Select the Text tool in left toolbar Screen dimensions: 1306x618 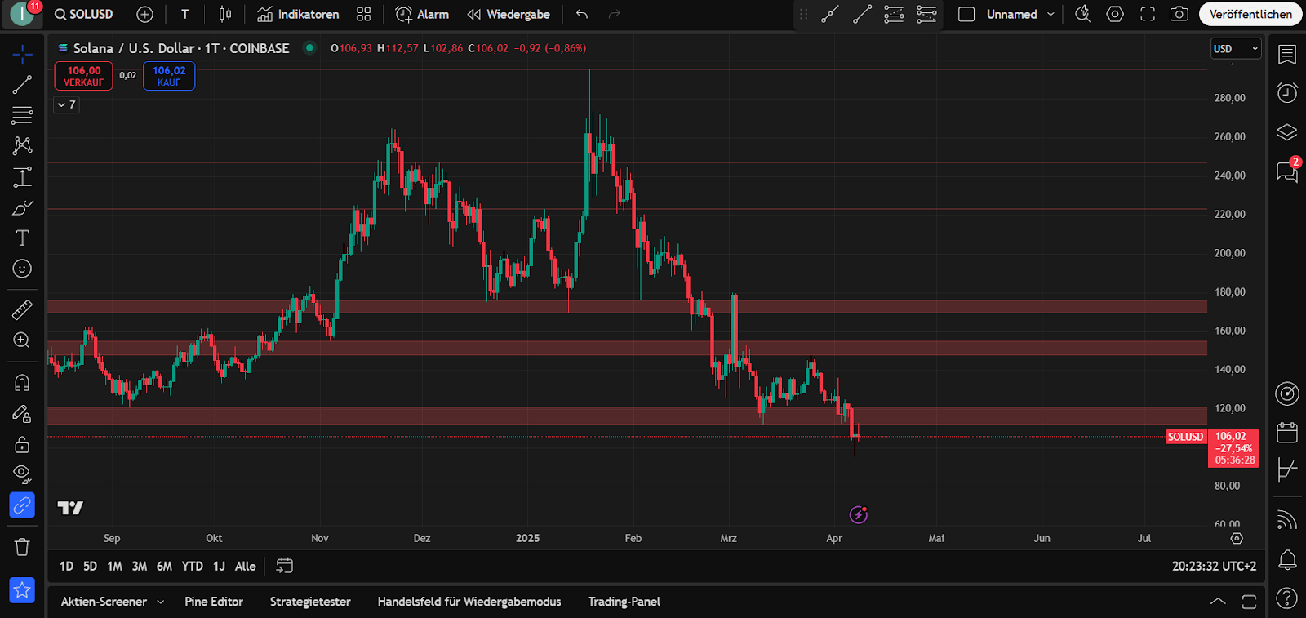pyautogui.click(x=22, y=238)
